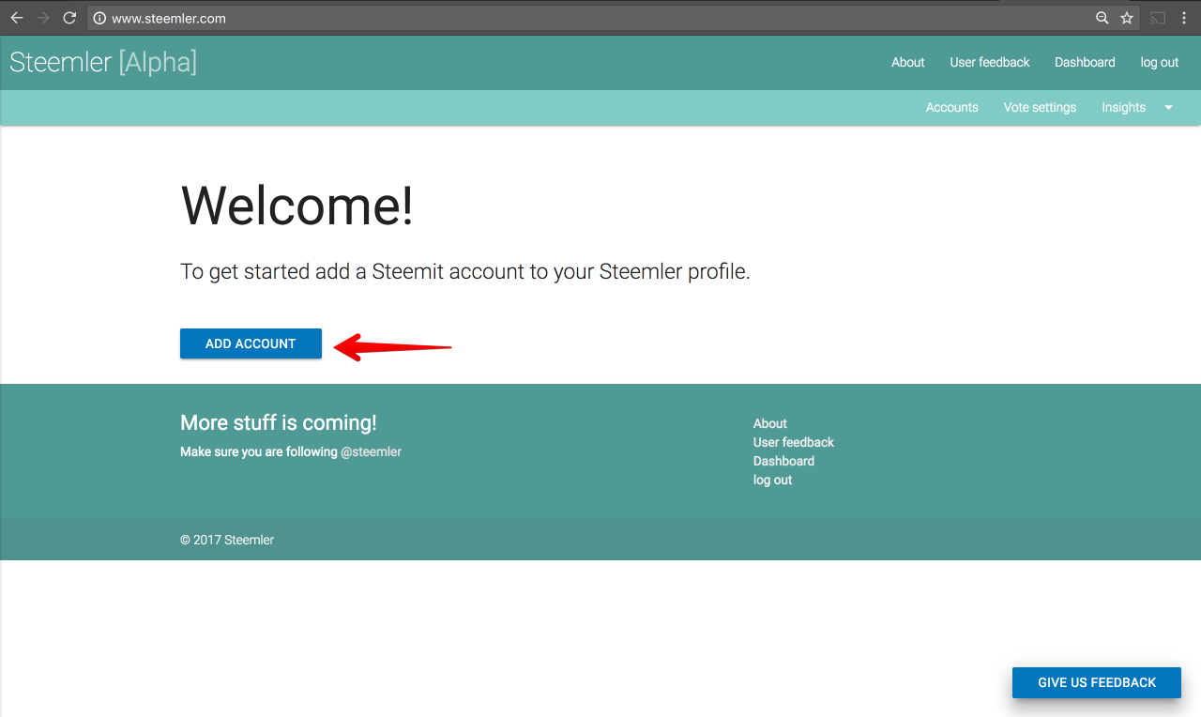
Task: Follow the @steemler link in footer
Action: pos(371,451)
